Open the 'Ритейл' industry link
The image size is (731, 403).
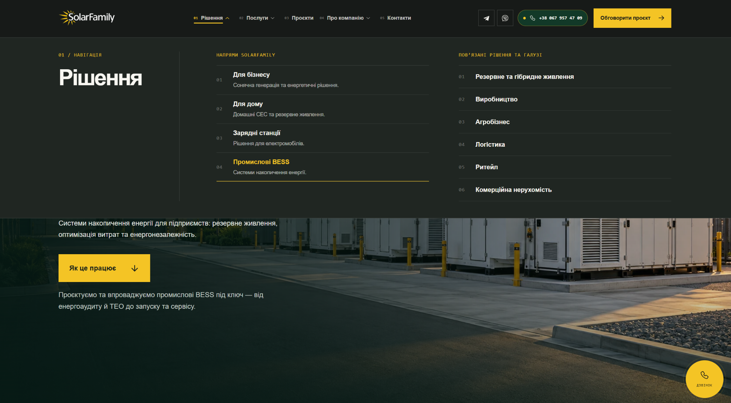pyautogui.click(x=565, y=167)
